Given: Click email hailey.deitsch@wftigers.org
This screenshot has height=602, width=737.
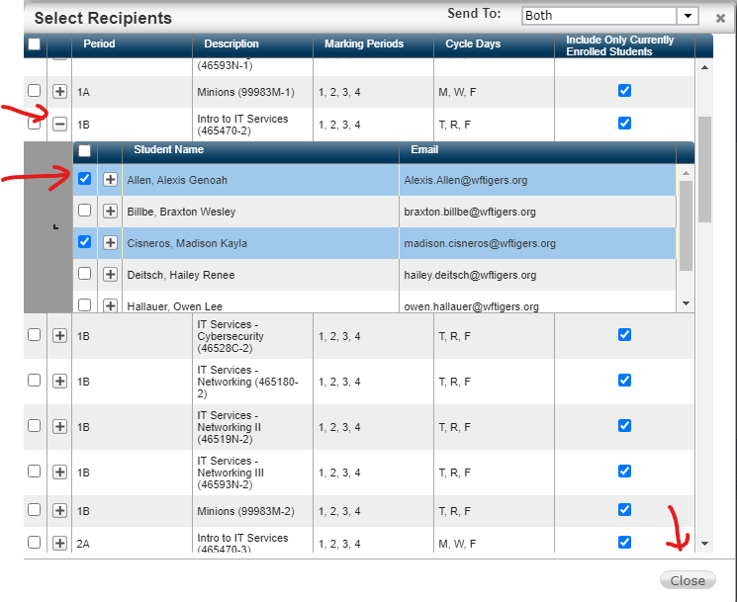Looking at the screenshot, I should click(470, 275).
